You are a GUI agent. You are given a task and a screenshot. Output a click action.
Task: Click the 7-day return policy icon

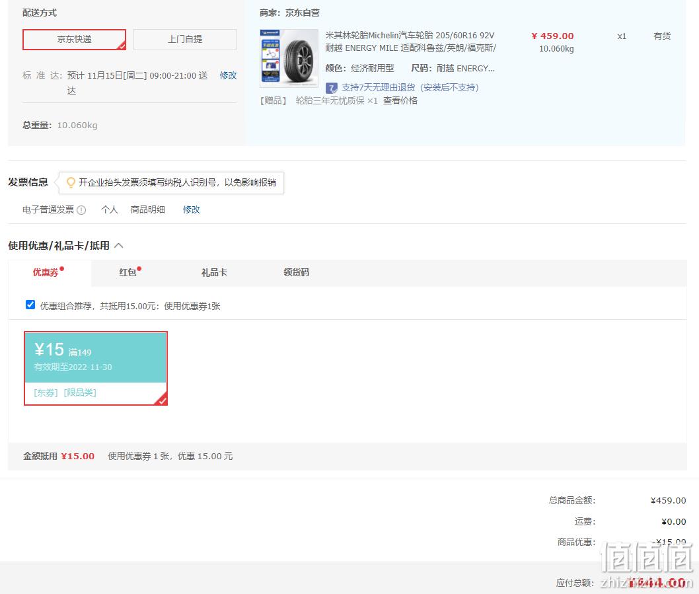[x=331, y=88]
